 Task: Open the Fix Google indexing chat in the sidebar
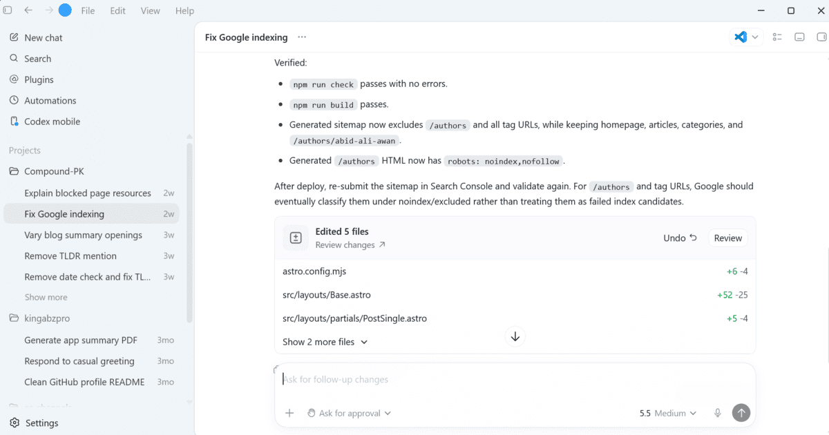[x=92, y=214]
